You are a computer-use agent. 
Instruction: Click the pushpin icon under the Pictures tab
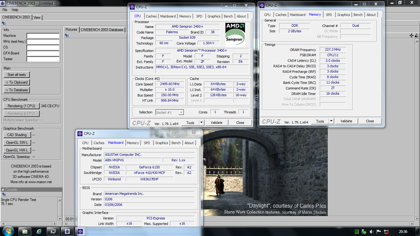pos(67,36)
